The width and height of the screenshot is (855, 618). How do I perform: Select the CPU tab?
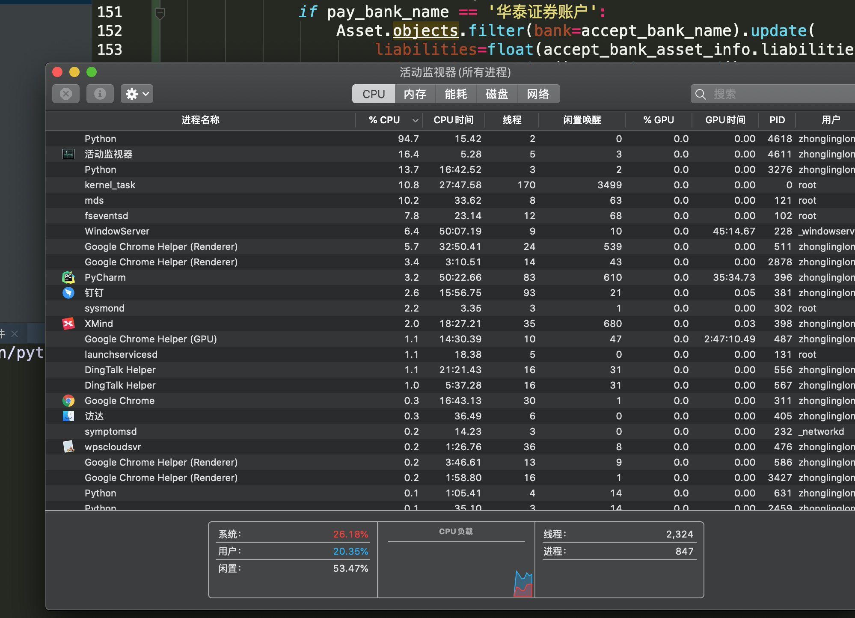pos(374,94)
